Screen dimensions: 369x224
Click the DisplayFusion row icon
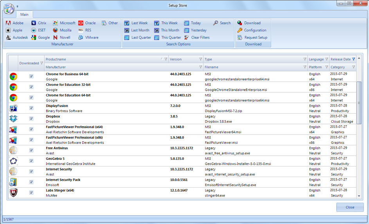pos(13,108)
